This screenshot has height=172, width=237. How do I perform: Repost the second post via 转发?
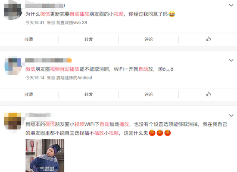89,95
